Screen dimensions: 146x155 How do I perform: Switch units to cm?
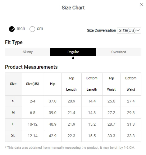pyautogui.click(x=32, y=29)
